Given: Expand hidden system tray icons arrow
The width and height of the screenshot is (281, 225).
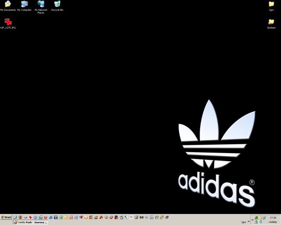Looking at the screenshot, I should coord(252,220).
